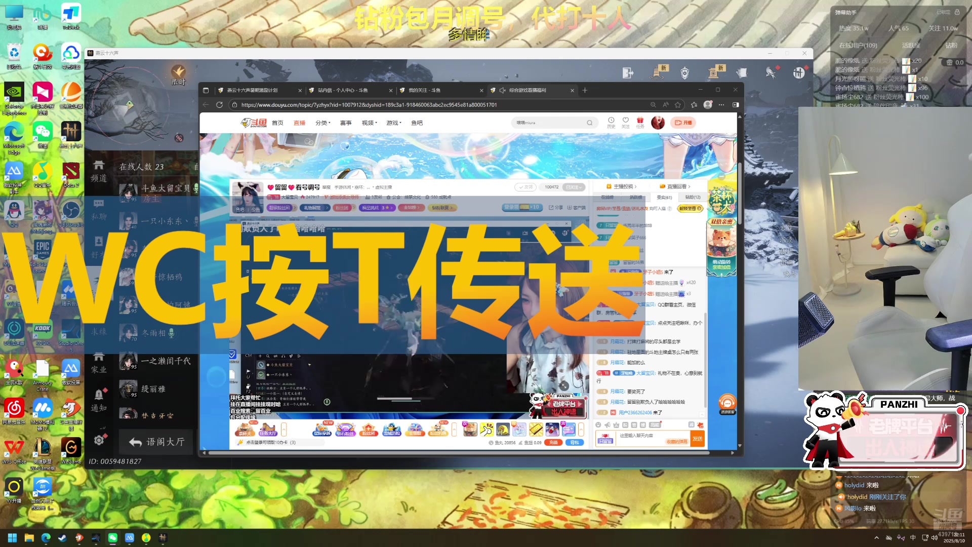Select the 频道 channel icon in game sidebar
The image size is (972, 547).
pos(99,171)
